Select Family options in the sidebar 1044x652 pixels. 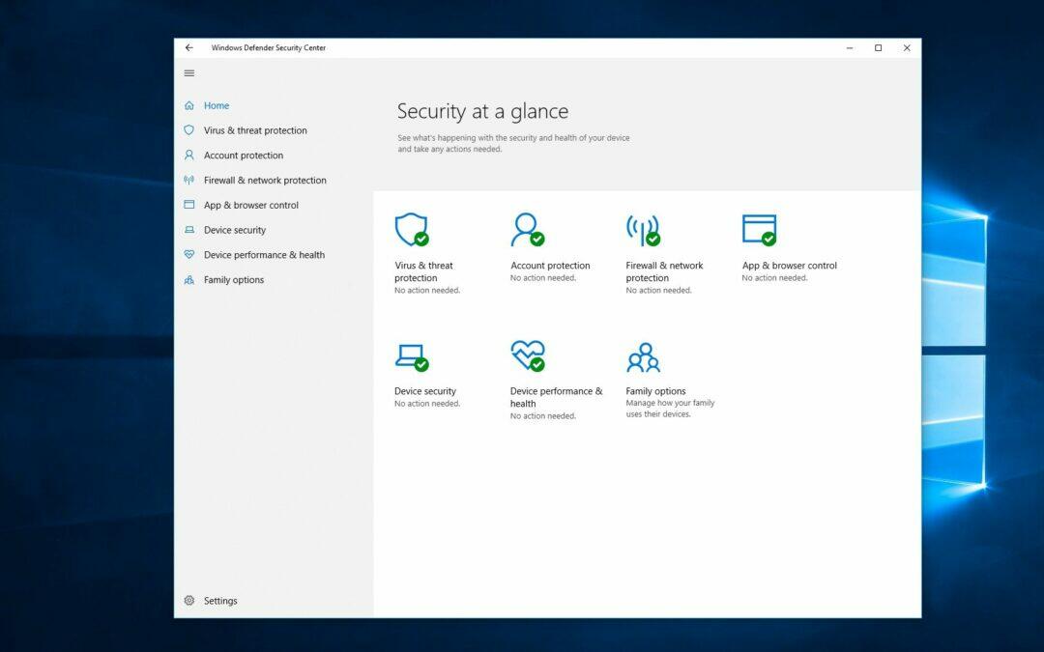coord(234,280)
